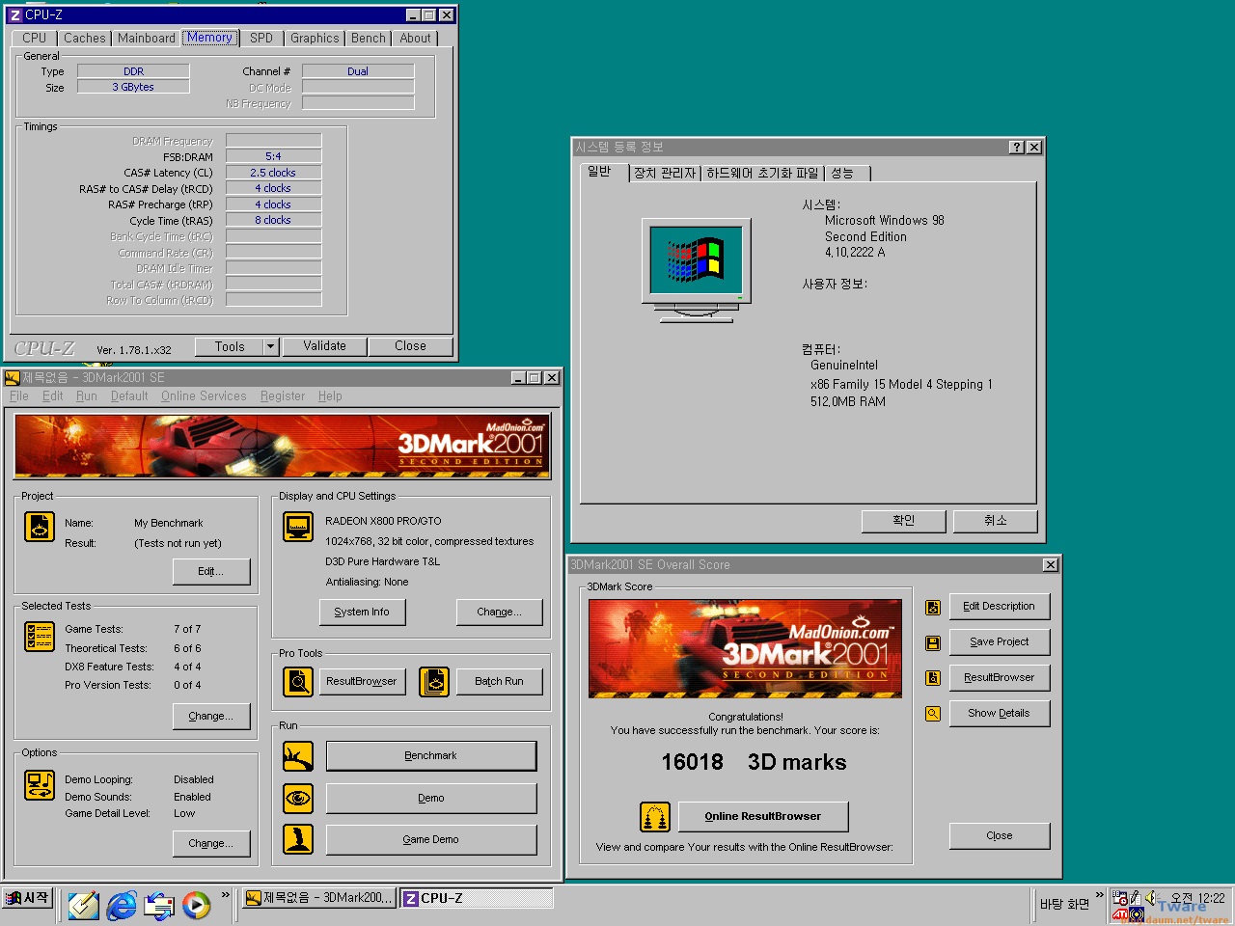
Task: Switch to CPU-Z taskbar button
Action: coord(477,898)
